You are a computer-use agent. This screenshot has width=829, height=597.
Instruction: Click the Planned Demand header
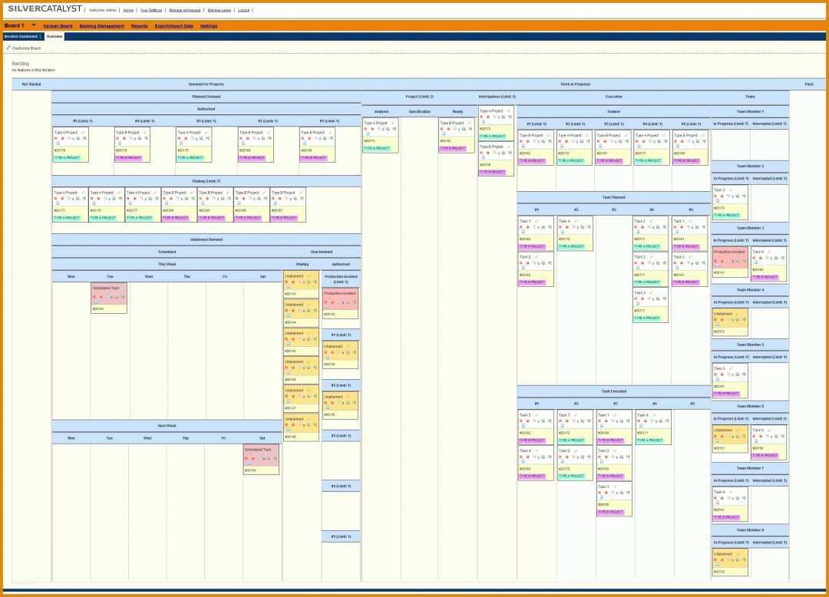coord(206,97)
